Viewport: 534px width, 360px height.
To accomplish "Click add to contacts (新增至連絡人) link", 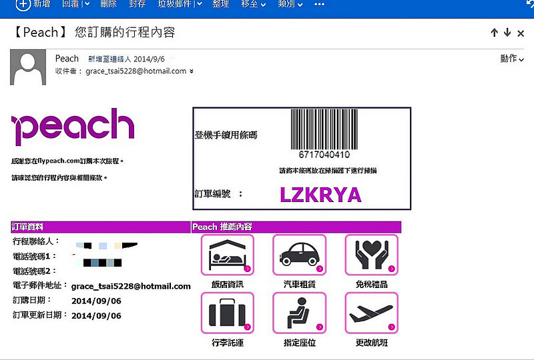I will click(x=109, y=59).
